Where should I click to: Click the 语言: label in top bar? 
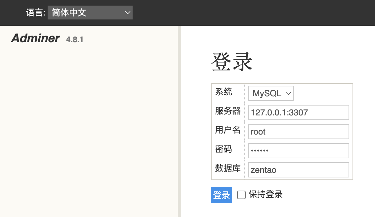(35, 13)
